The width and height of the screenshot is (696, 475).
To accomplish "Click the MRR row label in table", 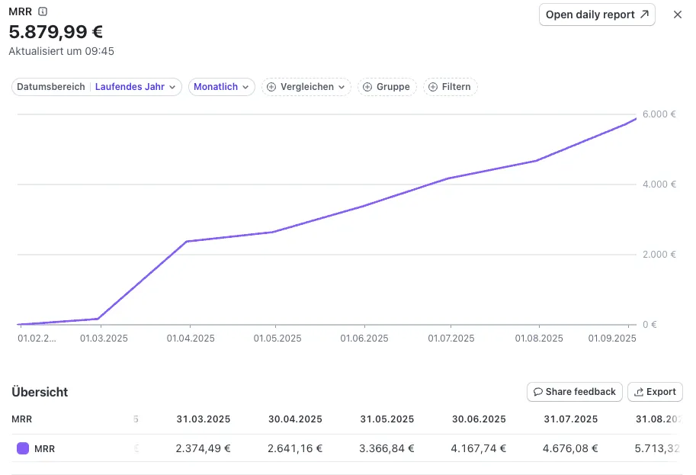I will 45,449.
